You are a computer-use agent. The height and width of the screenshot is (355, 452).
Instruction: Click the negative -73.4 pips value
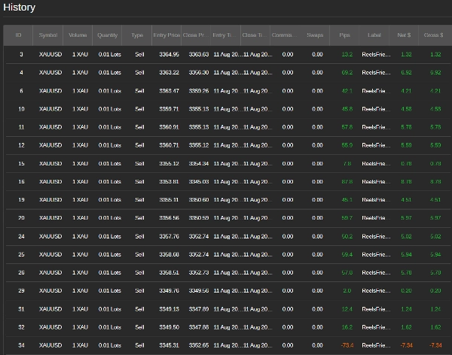347,345
